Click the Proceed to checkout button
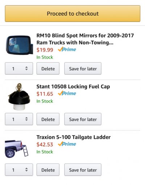 (72, 13)
